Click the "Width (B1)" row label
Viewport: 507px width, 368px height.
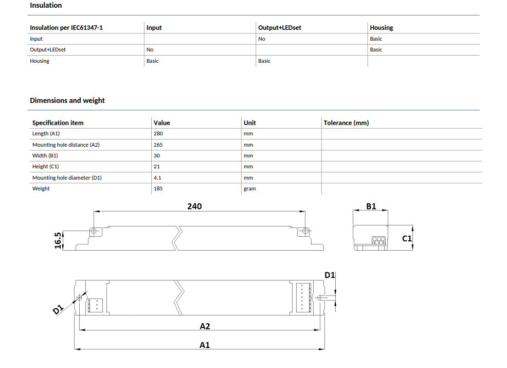45,155
